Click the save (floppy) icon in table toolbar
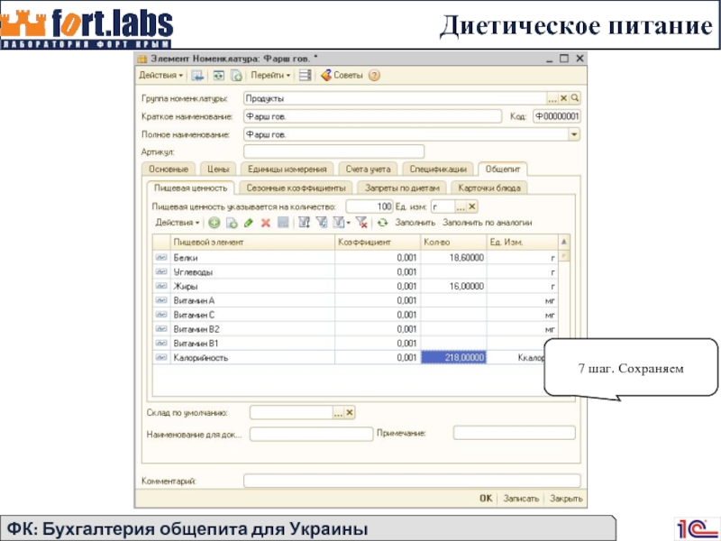721x541 pixels. [x=283, y=223]
